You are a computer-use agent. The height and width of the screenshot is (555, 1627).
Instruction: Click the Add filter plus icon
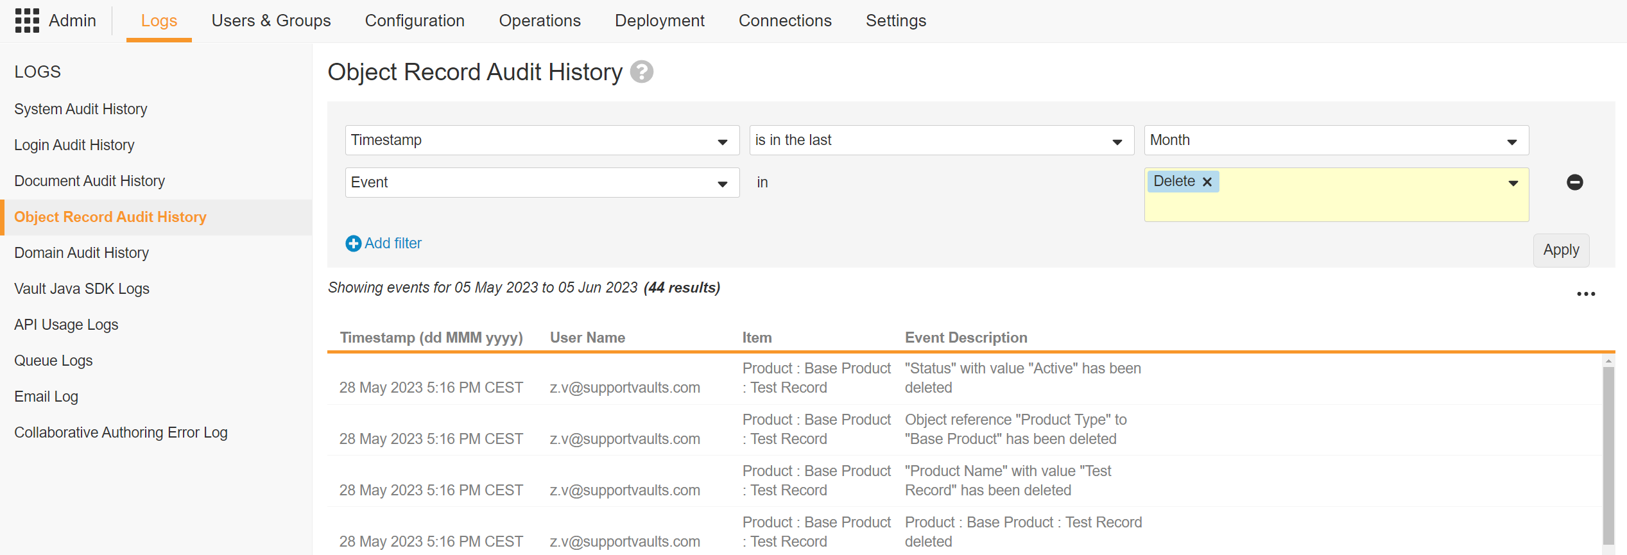pos(353,244)
